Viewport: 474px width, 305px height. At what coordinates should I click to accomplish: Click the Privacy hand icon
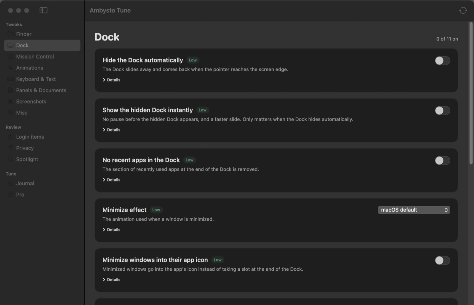10,148
